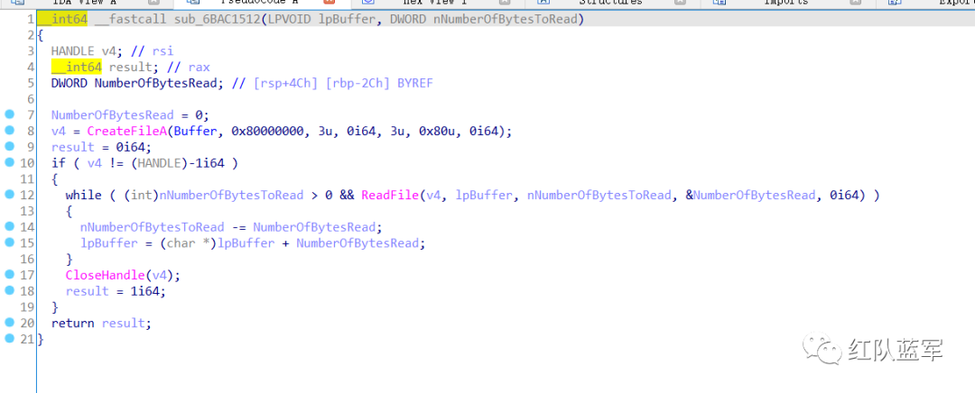Image resolution: width=975 pixels, height=393 pixels.
Task: Select highlighted __int64 return type on line 1
Action: 65,19
